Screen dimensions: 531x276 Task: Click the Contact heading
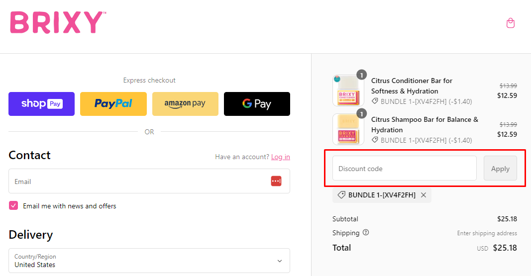[29, 155]
